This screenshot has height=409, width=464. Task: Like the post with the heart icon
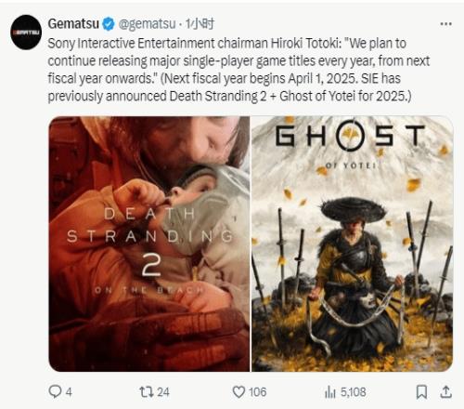pyautogui.click(x=238, y=392)
